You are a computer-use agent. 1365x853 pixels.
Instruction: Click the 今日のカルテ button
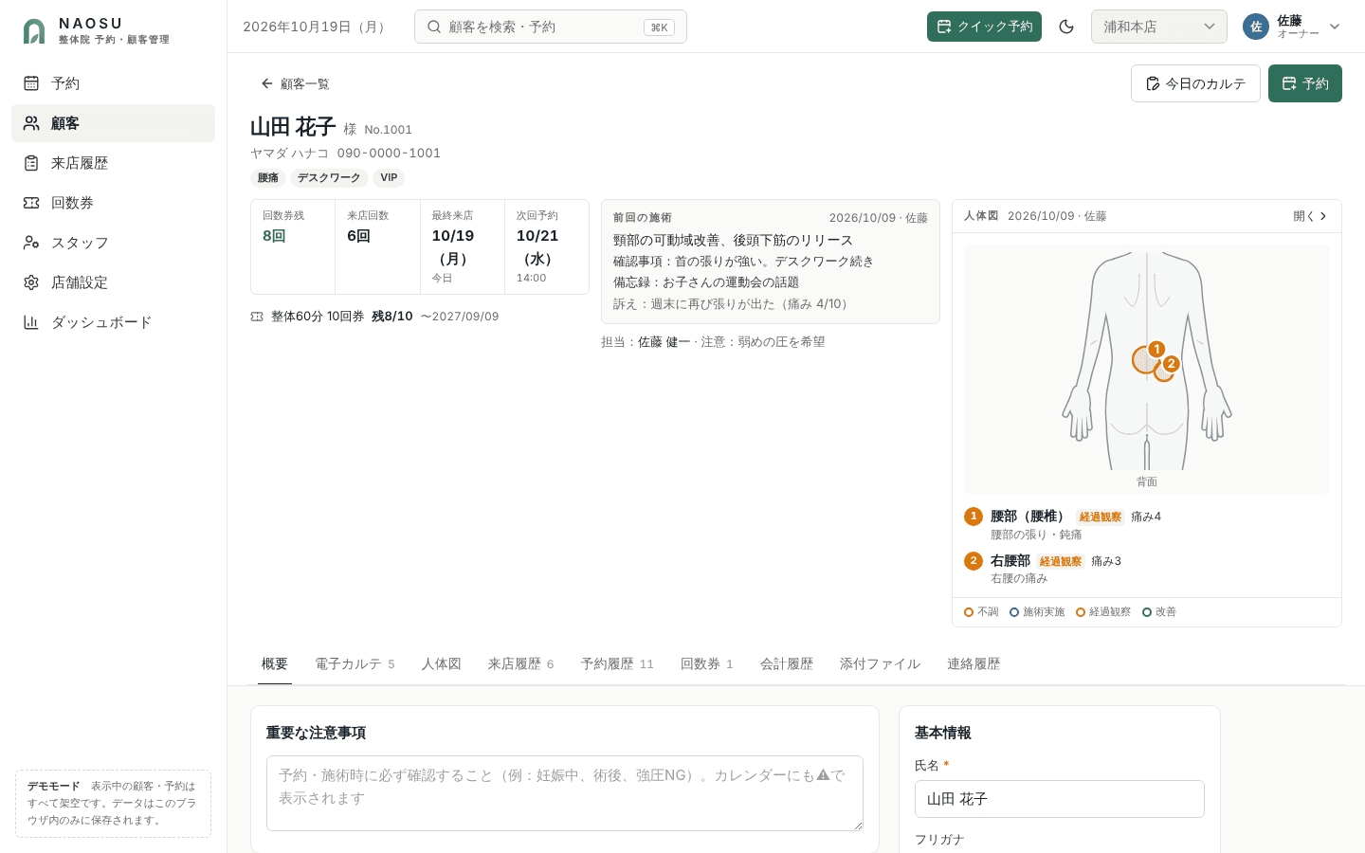click(x=1195, y=83)
